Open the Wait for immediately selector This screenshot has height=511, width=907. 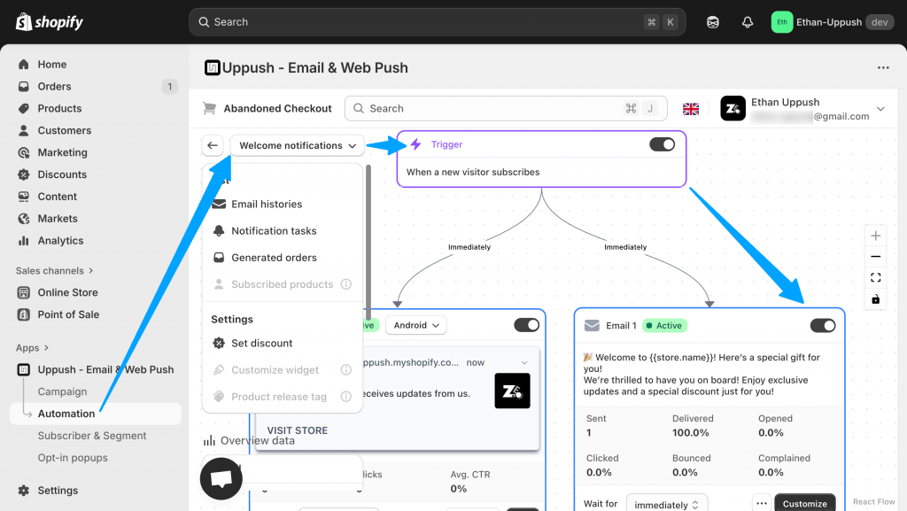[666, 504]
